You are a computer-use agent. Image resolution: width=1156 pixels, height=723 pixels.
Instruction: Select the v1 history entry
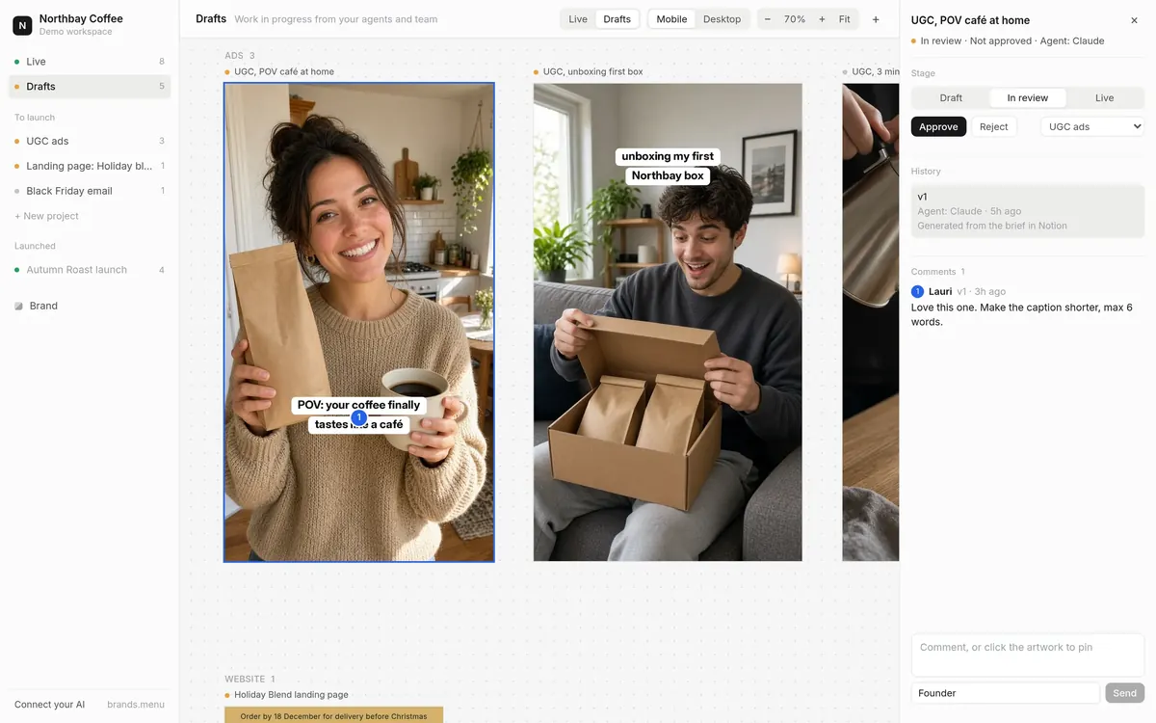click(x=1028, y=210)
